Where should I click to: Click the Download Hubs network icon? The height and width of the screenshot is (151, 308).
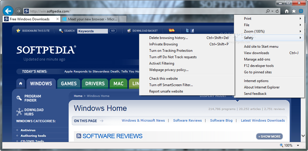coord(19,112)
